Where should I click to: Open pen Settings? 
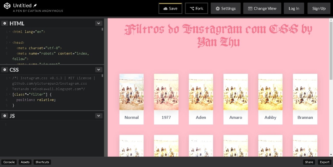225,9
